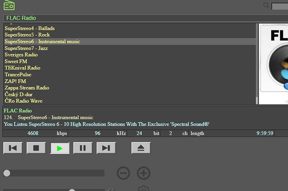Select Sveriges Radio station
This screenshot has width=288, height=191.
click(130, 55)
